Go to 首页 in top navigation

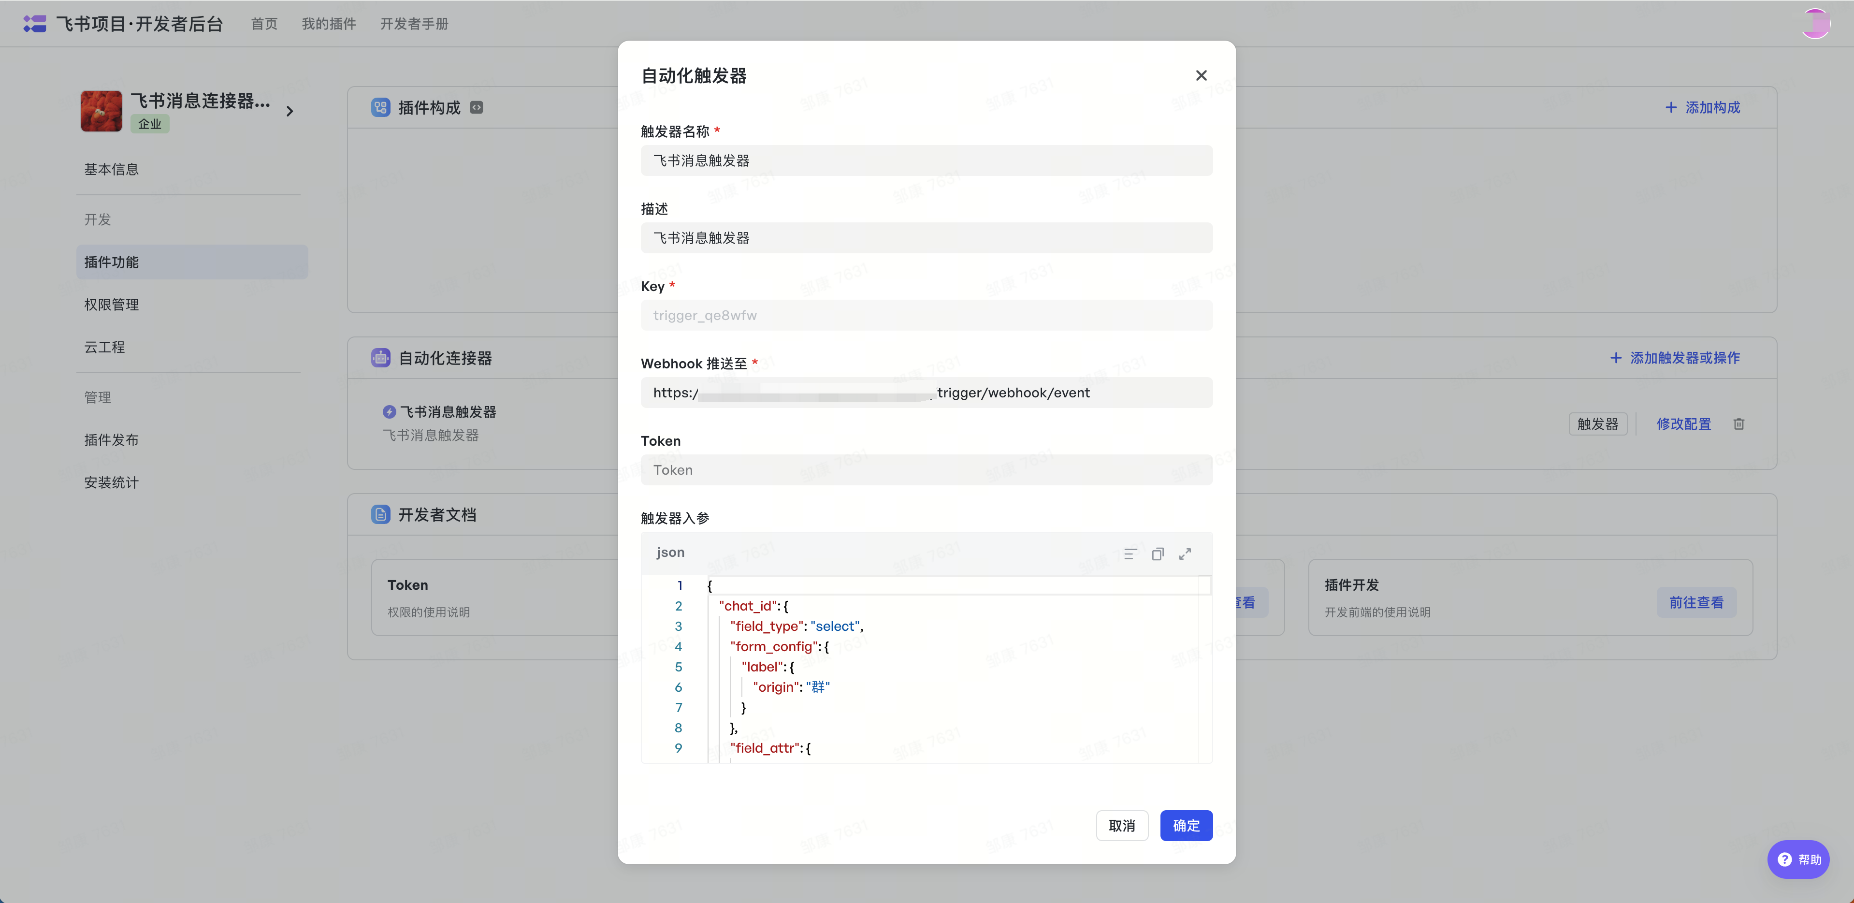tap(264, 24)
